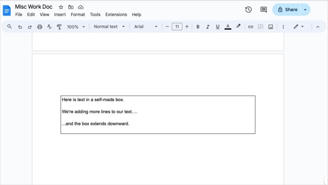The image size is (328, 185).
Task: Star the Misc Work Doc document
Action: tap(61, 7)
